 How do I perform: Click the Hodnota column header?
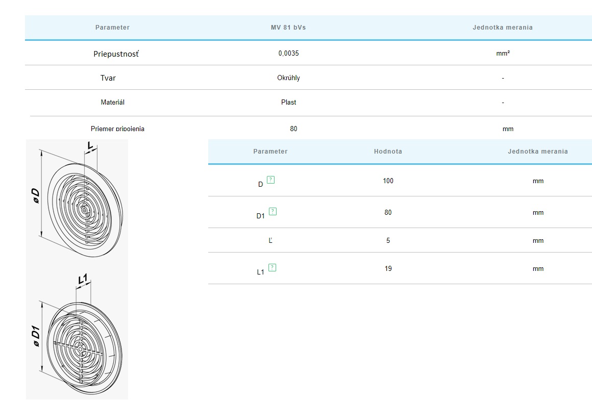(388, 152)
